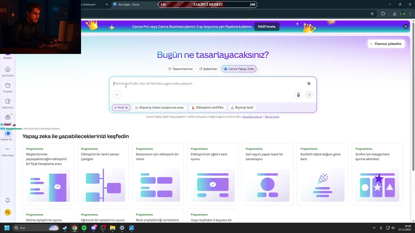415x233 pixels.
Task: Click Windows taskbar search box Ara
Action: (36, 228)
